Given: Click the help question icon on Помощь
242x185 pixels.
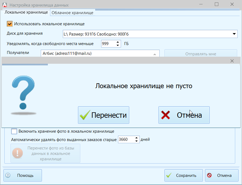Looking at the screenshot, I should (x=8, y=175).
